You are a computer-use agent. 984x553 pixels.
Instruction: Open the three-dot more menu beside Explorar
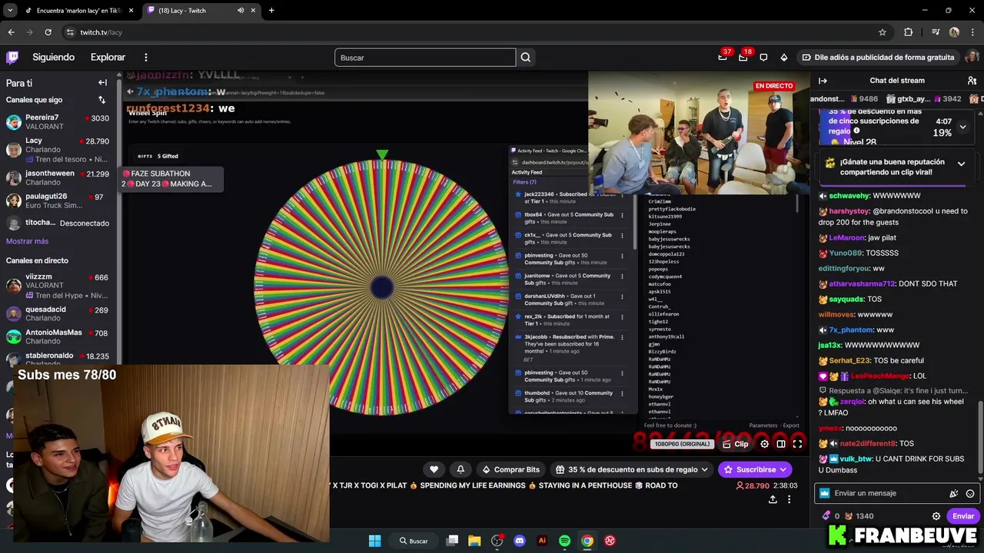tap(145, 58)
